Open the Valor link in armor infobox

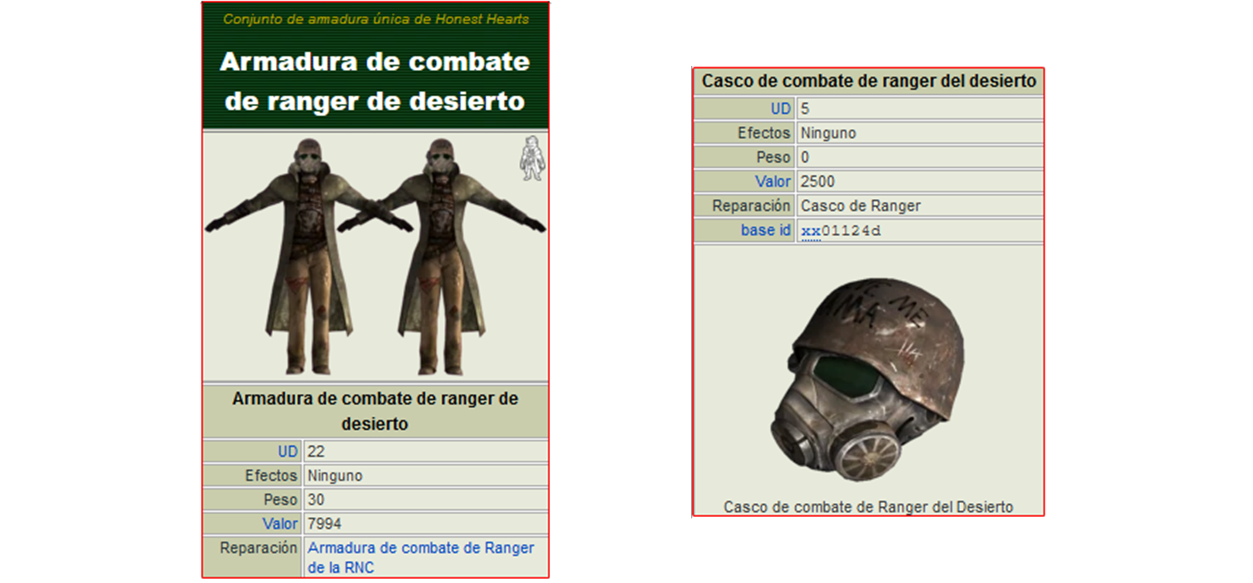point(280,524)
